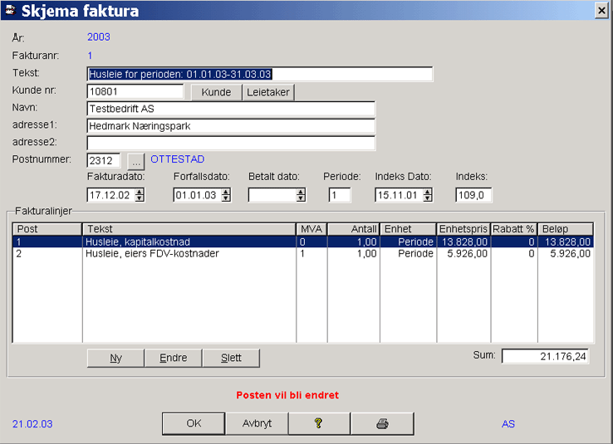This screenshot has height=444, width=613.
Task: Click Ny to add invoice line
Action: [x=115, y=358]
